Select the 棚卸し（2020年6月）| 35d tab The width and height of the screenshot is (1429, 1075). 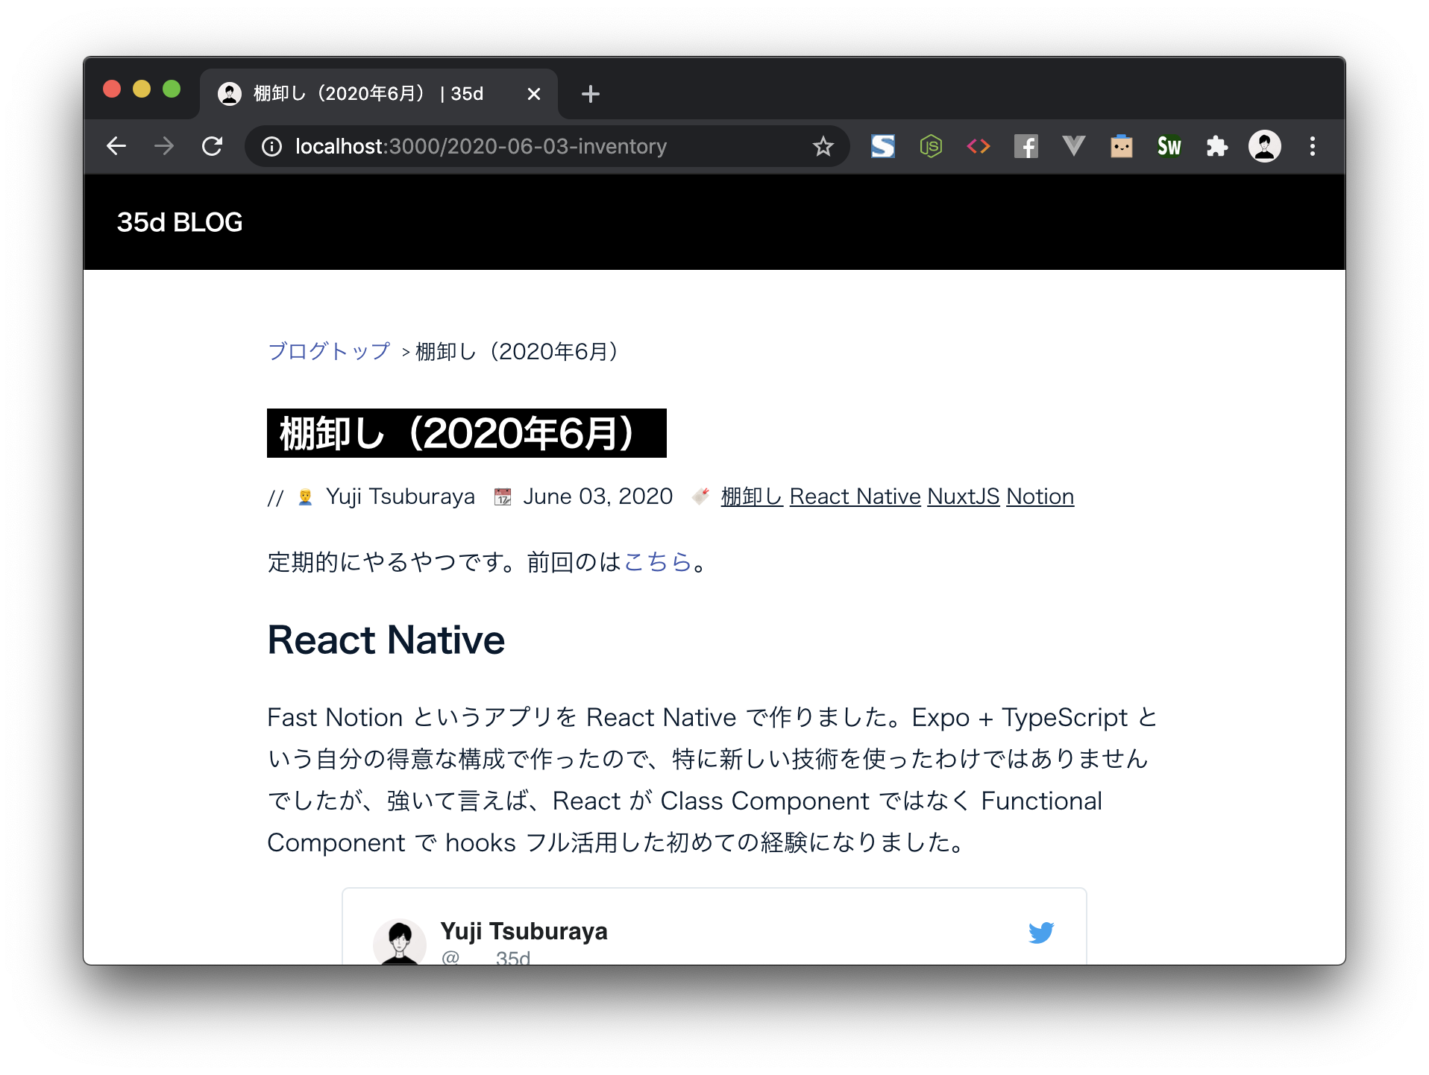pos(379,94)
